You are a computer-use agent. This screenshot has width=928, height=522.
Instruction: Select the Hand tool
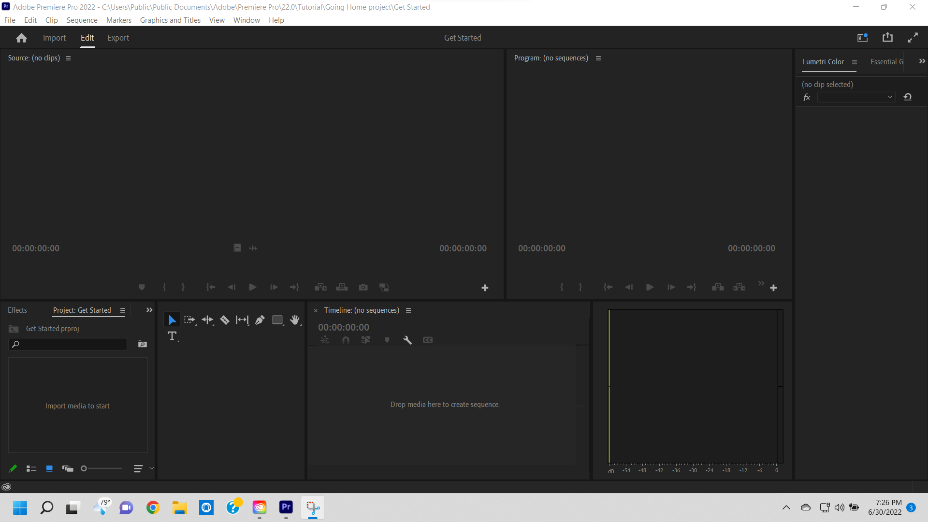tap(295, 319)
